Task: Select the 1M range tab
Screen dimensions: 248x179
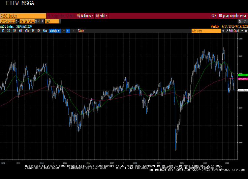Action: coord(14,31)
